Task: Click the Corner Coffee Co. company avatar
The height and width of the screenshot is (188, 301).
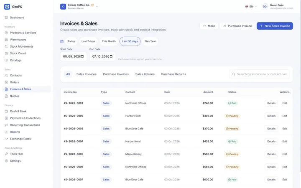Action: tap(63, 7)
